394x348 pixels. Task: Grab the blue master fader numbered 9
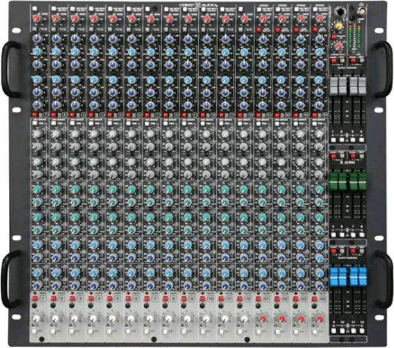334,277
